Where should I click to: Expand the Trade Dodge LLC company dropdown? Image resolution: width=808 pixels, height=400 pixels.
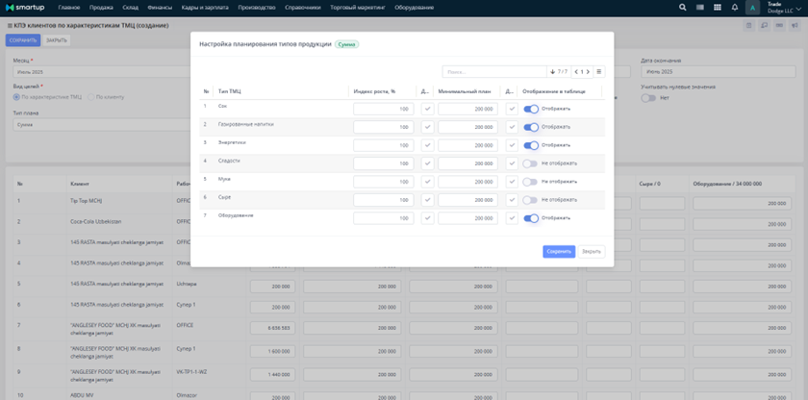(x=784, y=8)
